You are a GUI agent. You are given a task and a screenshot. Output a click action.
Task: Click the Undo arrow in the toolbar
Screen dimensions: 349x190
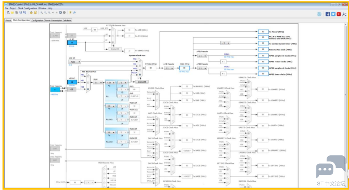[53, 13]
